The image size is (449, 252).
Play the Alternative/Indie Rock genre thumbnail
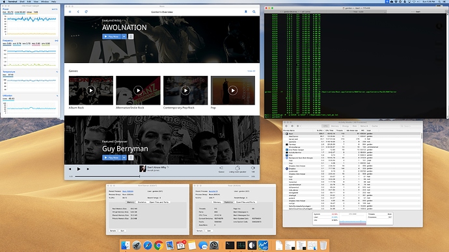(x=138, y=90)
